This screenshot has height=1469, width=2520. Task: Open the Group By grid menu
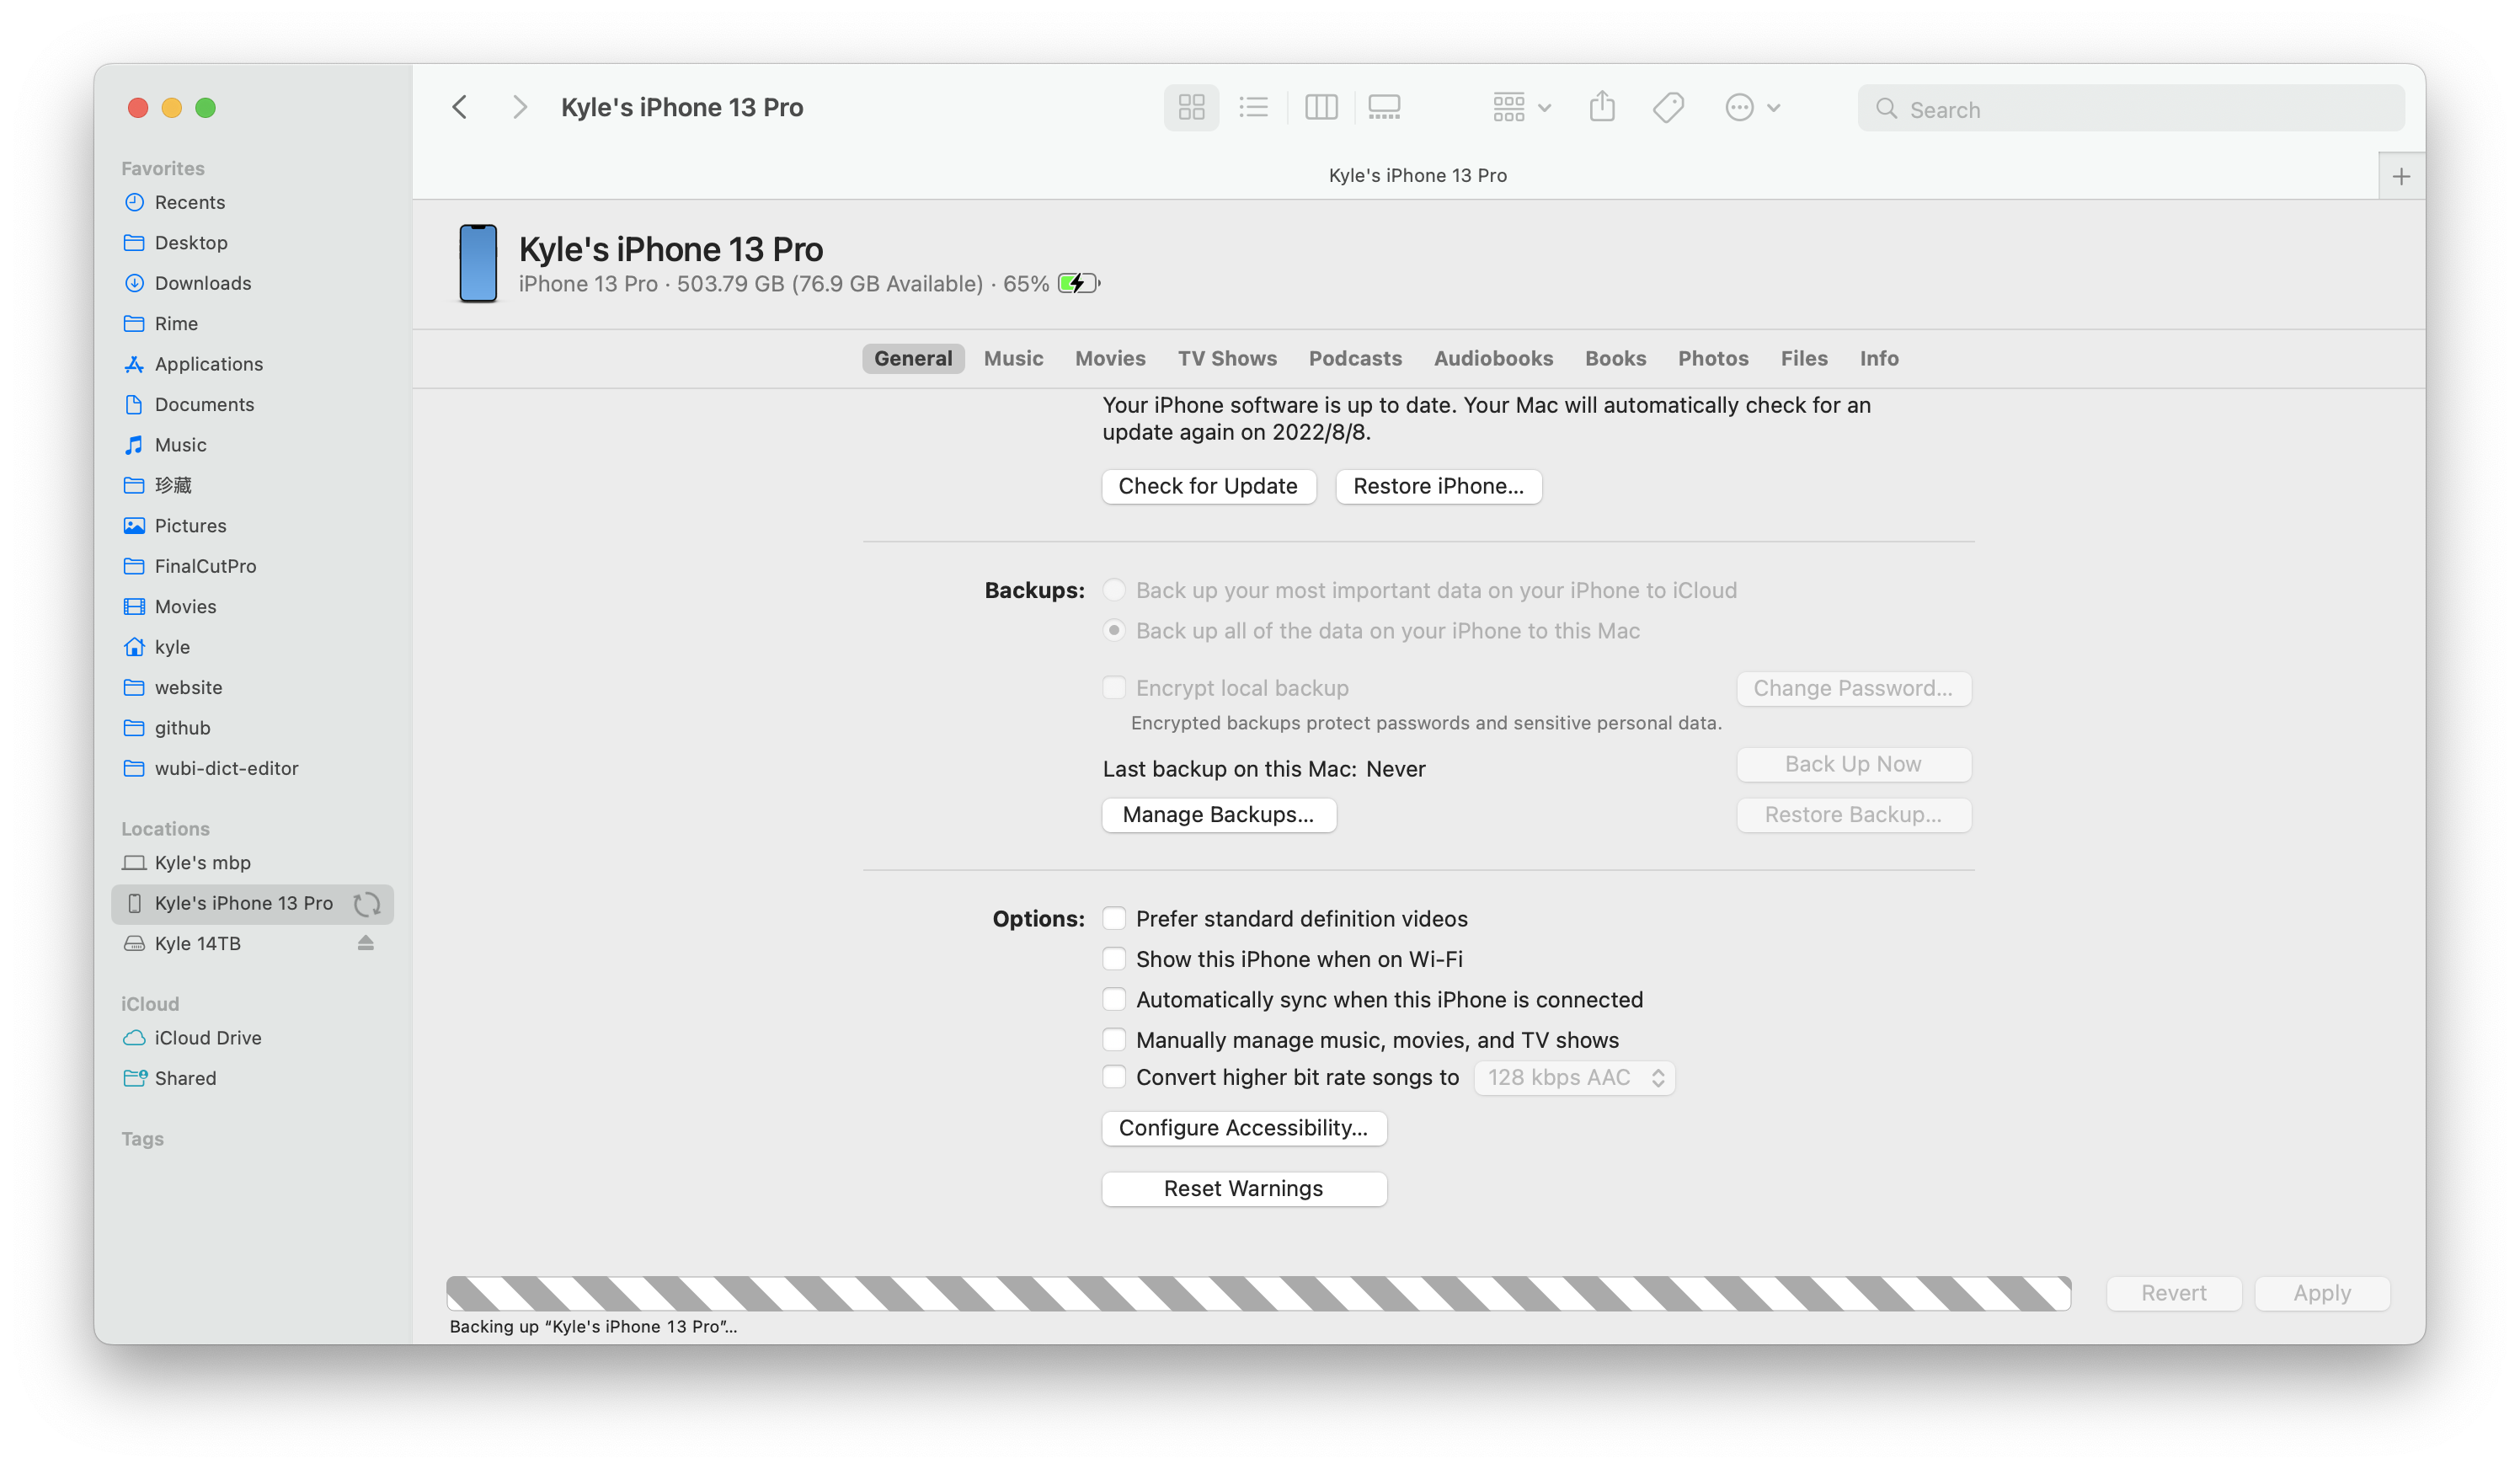click(1520, 107)
